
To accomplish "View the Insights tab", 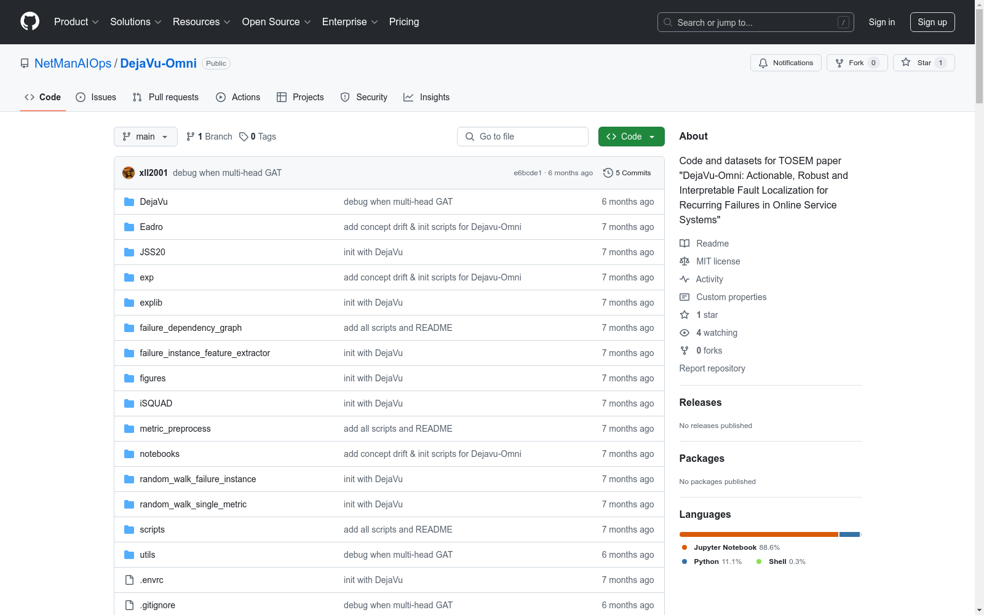I will click(427, 97).
